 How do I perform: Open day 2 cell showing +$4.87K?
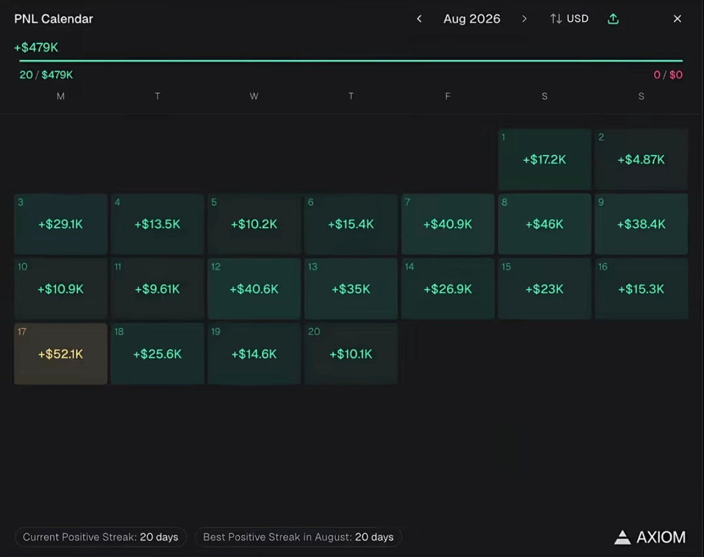coord(641,159)
